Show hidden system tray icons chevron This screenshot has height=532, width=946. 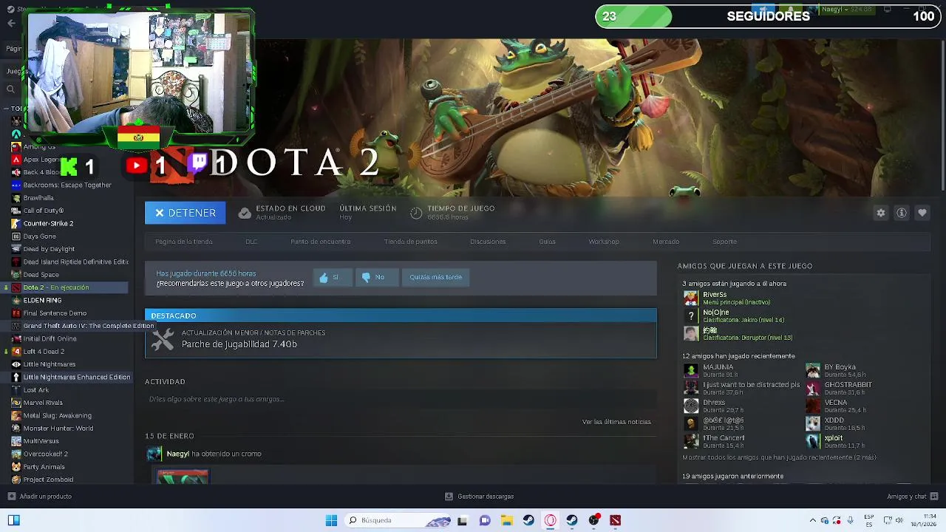[813, 520]
